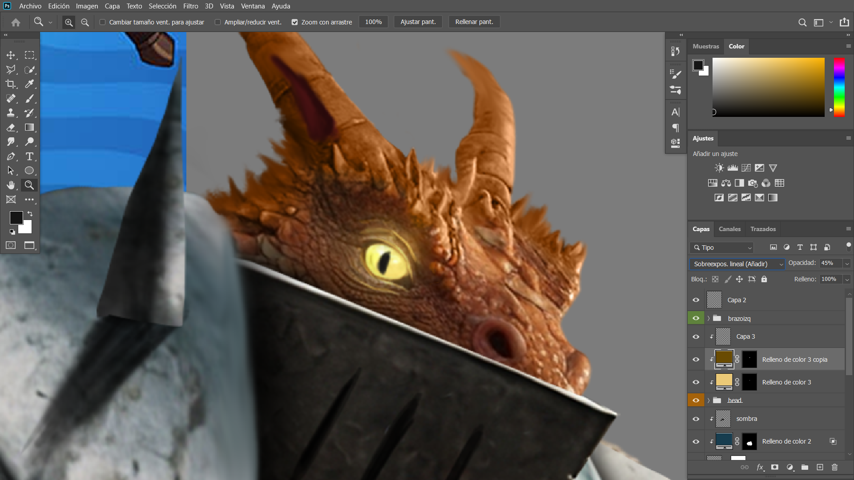Hide the sombra layer
Image resolution: width=854 pixels, height=480 pixels.
[696, 419]
